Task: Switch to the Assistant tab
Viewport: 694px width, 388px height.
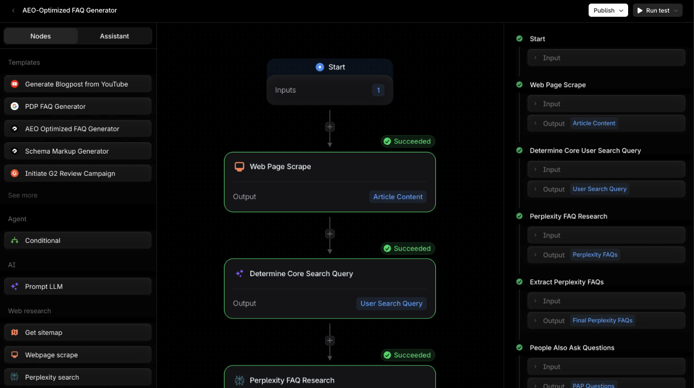Action: (x=114, y=36)
